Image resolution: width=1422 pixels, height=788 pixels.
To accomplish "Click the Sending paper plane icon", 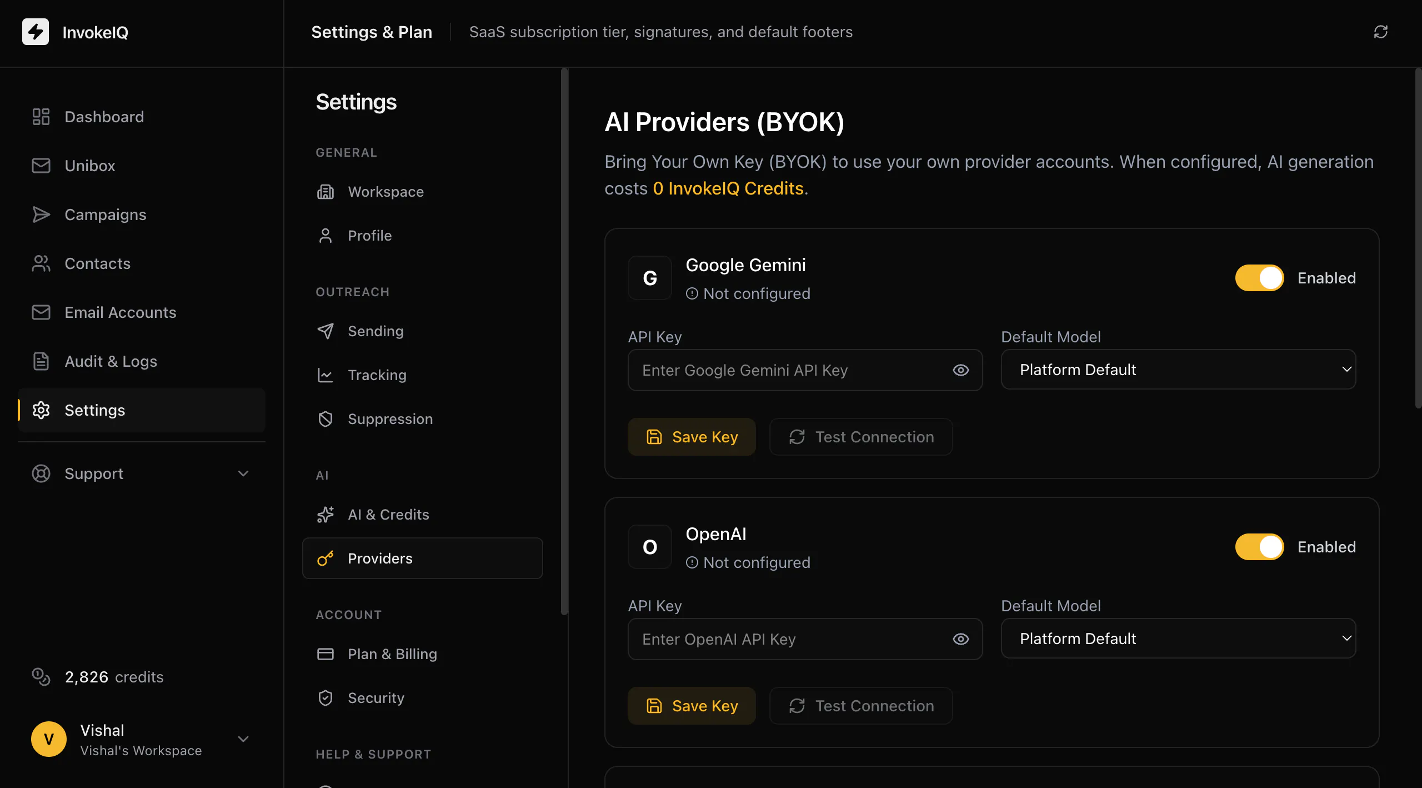I will [x=326, y=331].
